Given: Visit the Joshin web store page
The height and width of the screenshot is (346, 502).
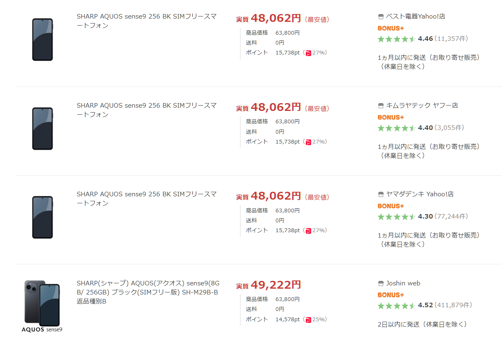Looking at the screenshot, I should 403,283.
